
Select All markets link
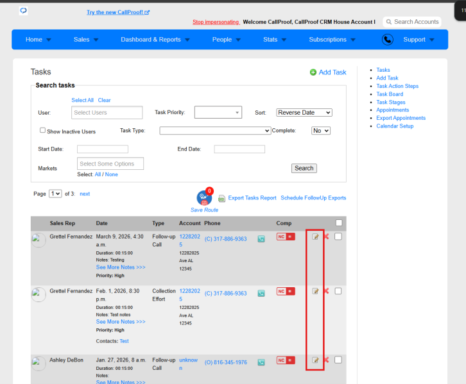(98, 174)
